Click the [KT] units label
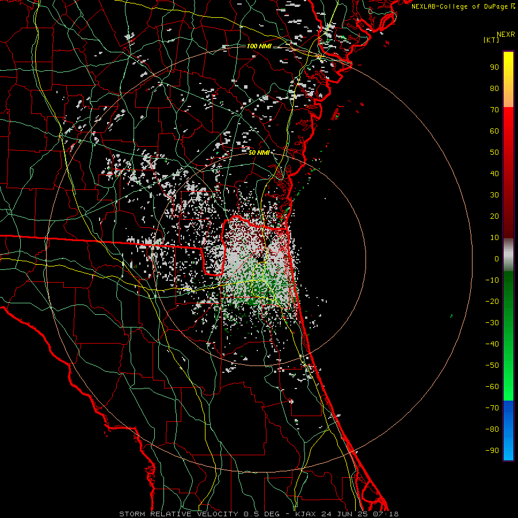 [492, 40]
